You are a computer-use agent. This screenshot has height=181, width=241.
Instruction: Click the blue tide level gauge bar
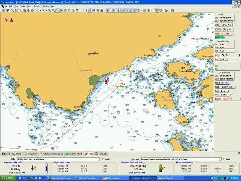pos(47,168)
